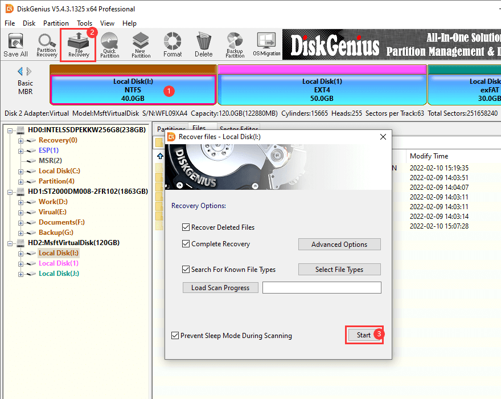Screen dimensions: 501x399
Task: Toggle Recover Deleted Files checkbox
Action: click(x=186, y=227)
